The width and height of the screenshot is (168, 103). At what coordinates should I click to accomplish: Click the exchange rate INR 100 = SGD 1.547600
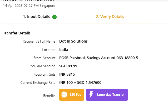[x=80, y=83]
